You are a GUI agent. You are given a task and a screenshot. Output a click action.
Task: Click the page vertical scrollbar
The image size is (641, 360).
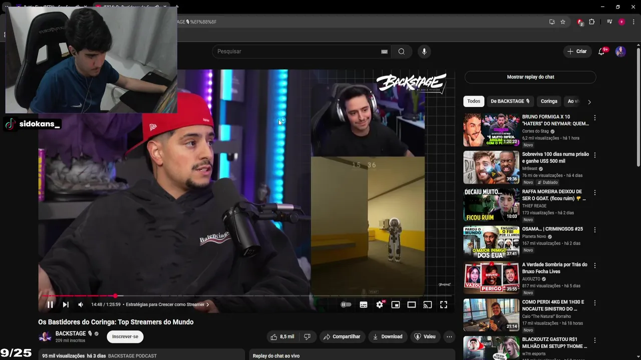pyautogui.click(x=638, y=106)
